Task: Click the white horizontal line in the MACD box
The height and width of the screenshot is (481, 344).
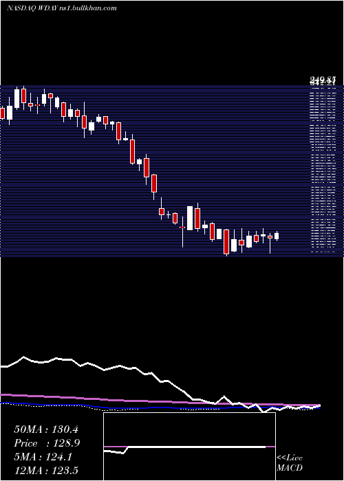Action: pos(197,447)
